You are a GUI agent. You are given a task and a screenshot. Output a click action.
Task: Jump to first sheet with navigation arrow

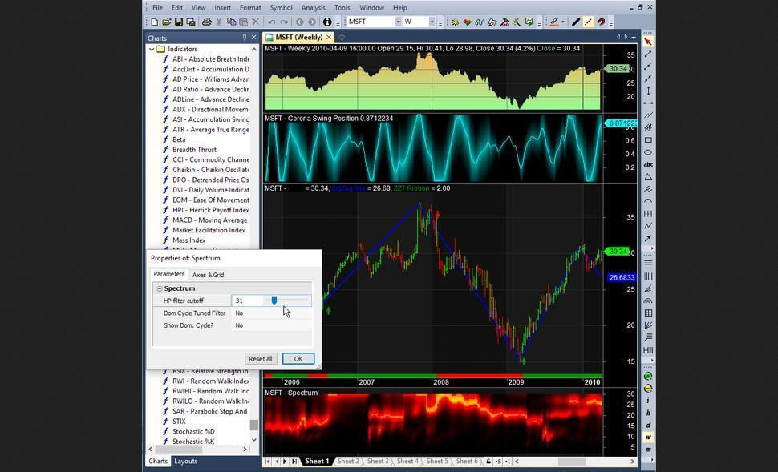(x=268, y=461)
